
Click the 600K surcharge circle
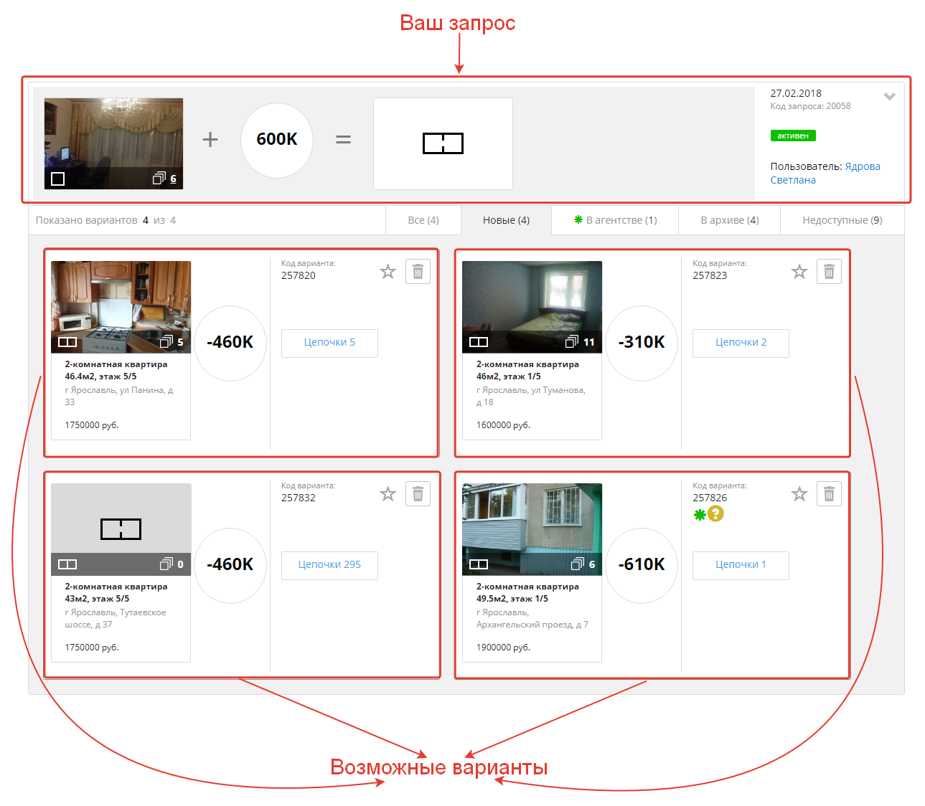(x=277, y=140)
